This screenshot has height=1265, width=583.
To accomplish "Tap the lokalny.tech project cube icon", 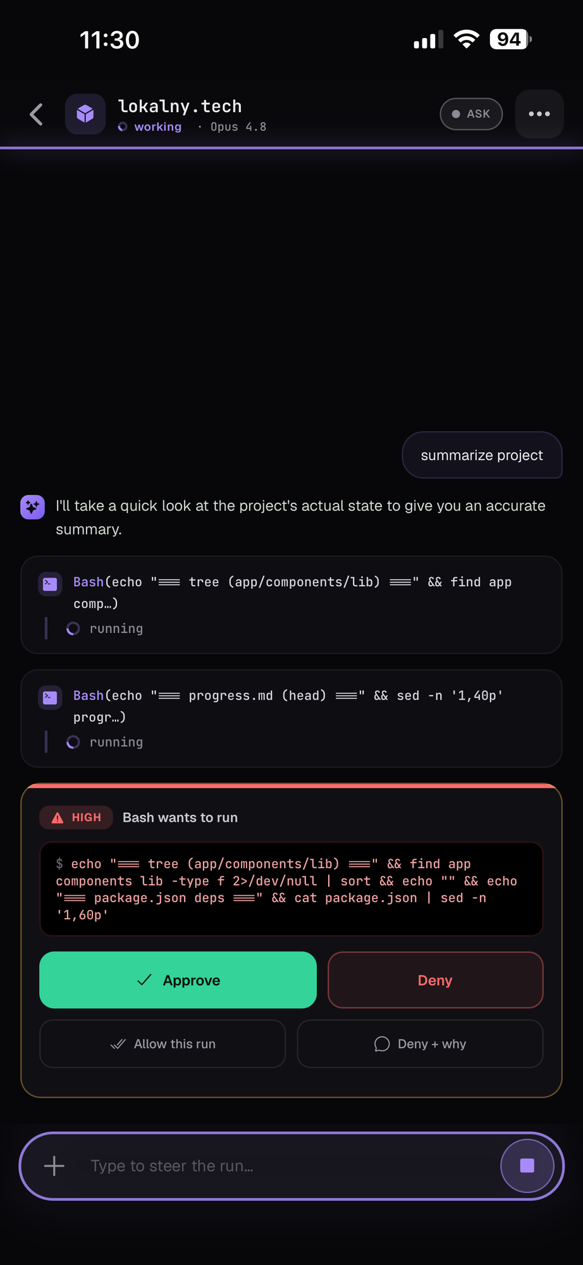I will (85, 114).
